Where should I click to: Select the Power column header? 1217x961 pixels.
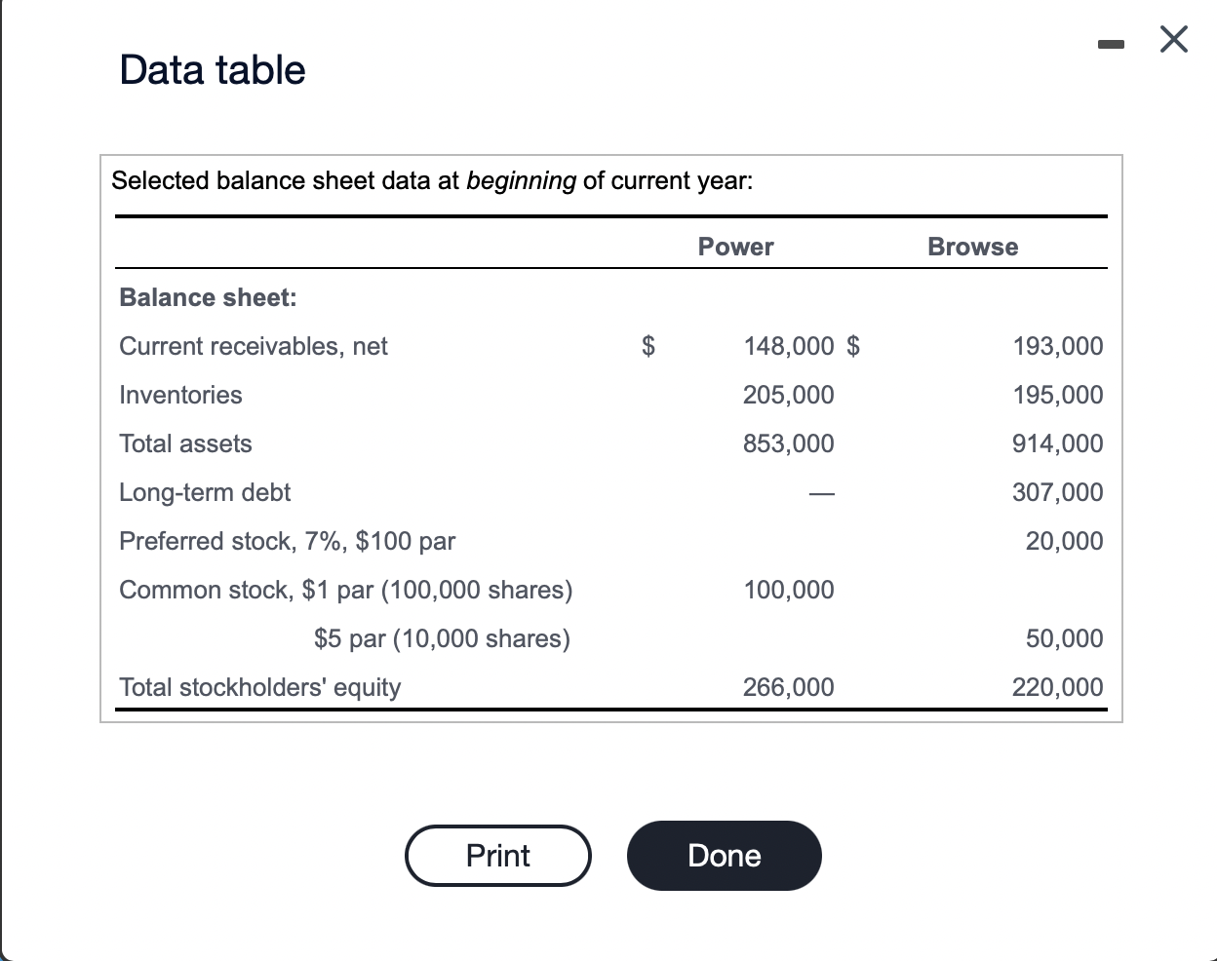735,247
